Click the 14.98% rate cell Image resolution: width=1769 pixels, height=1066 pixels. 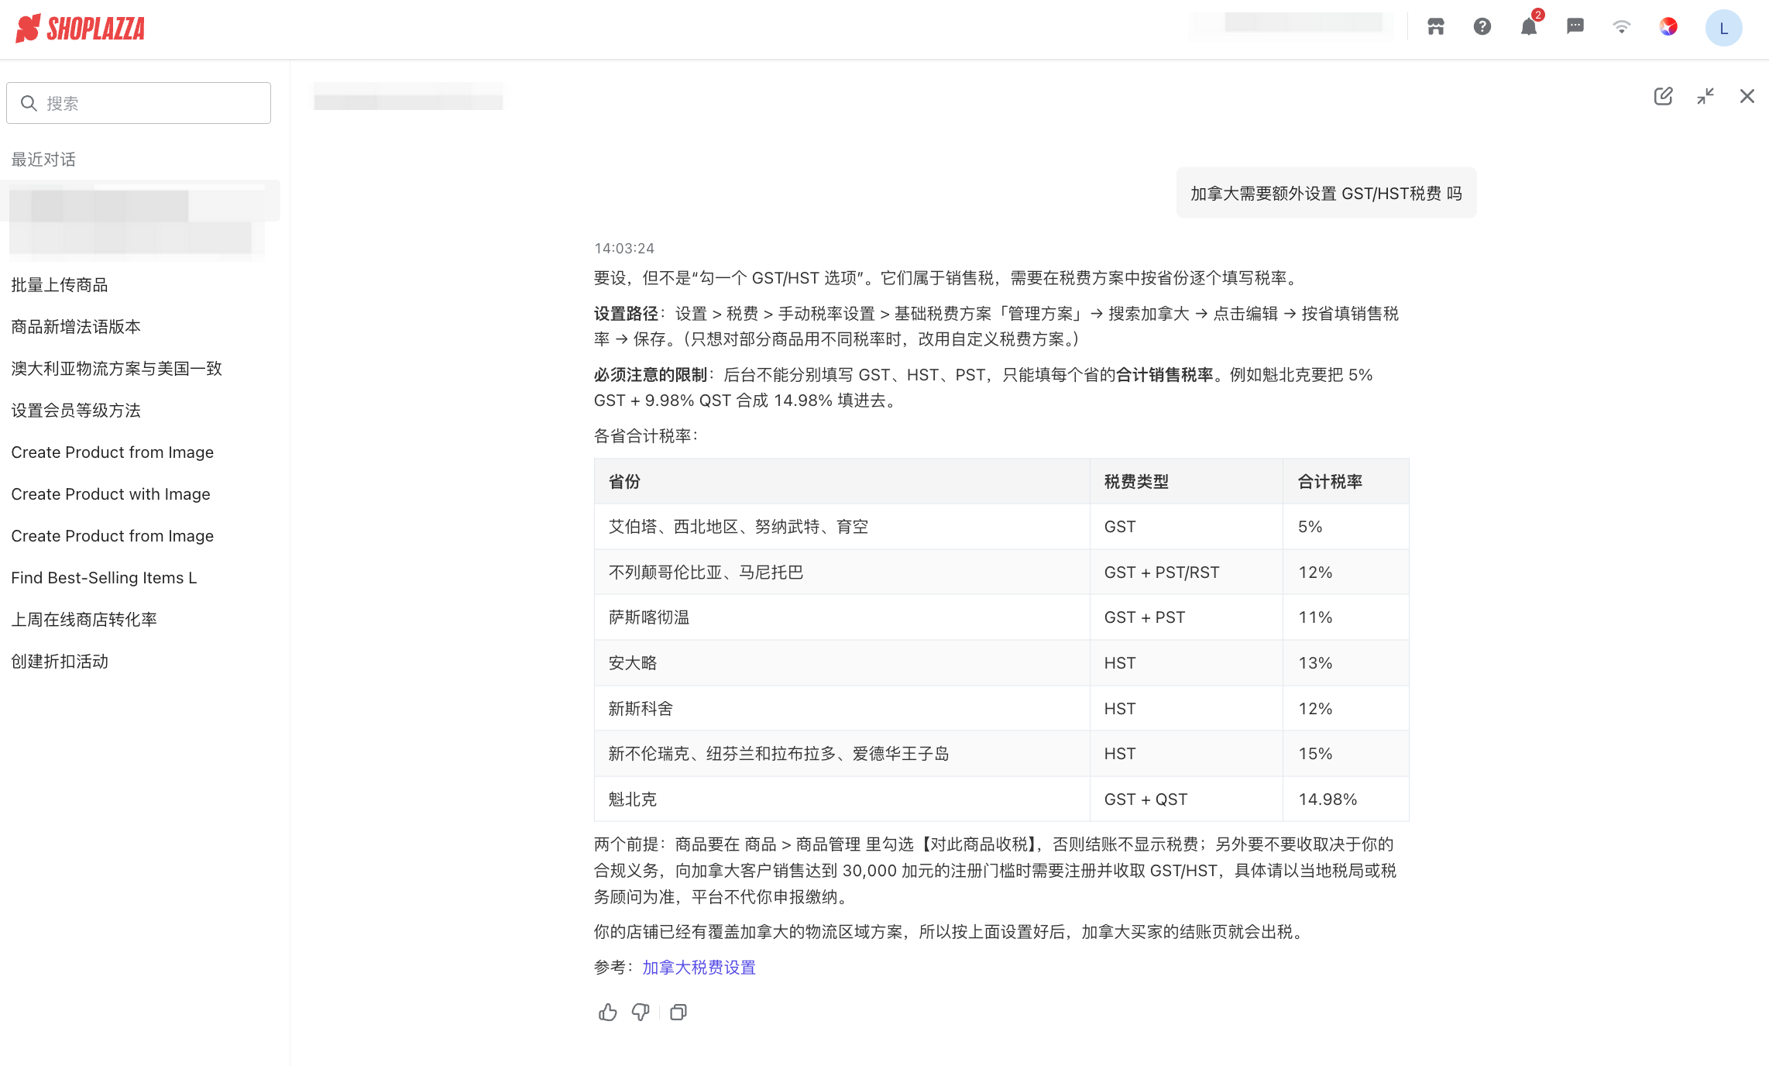coord(1346,799)
